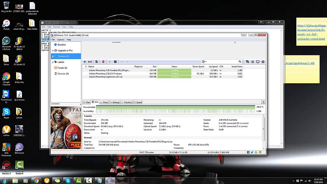Switch to the Trackers tab
The width and height of the screenshot is (327, 184).
[126, 102]
